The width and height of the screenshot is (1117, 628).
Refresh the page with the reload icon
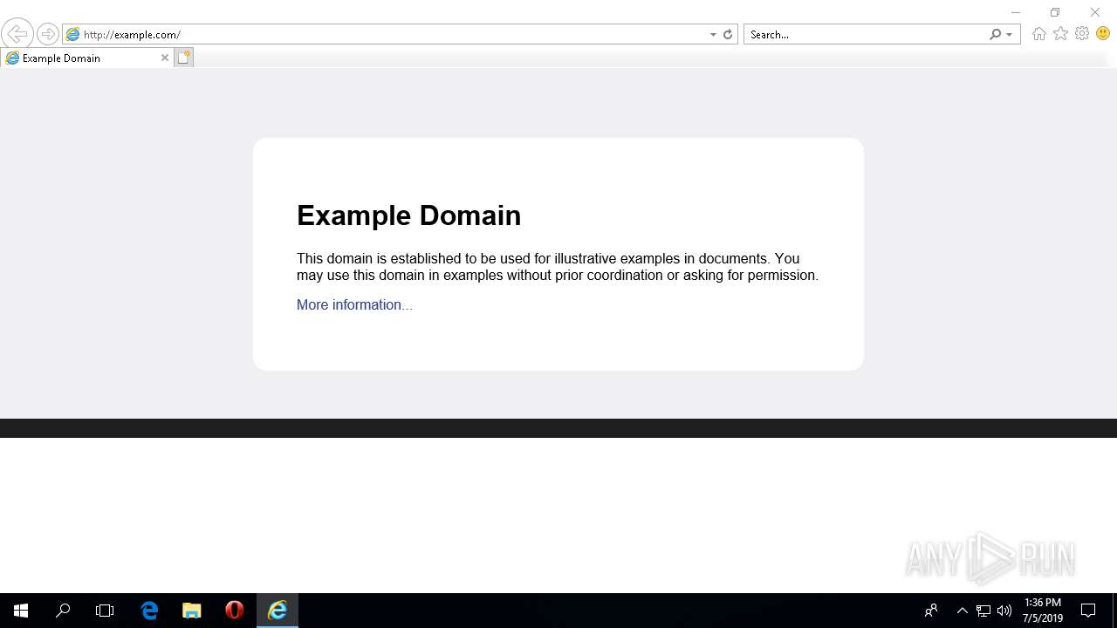[x=728, y=35]
